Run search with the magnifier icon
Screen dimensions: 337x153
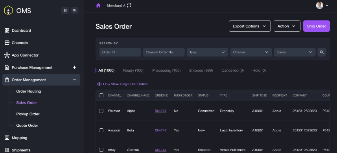pos(322,52)
